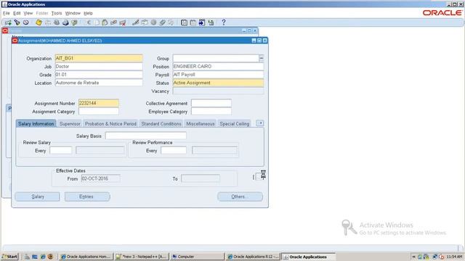This screenshot has width=465, height=261.
Task: Click the Status field Active Assignment
Action: (x=218, y=83)
